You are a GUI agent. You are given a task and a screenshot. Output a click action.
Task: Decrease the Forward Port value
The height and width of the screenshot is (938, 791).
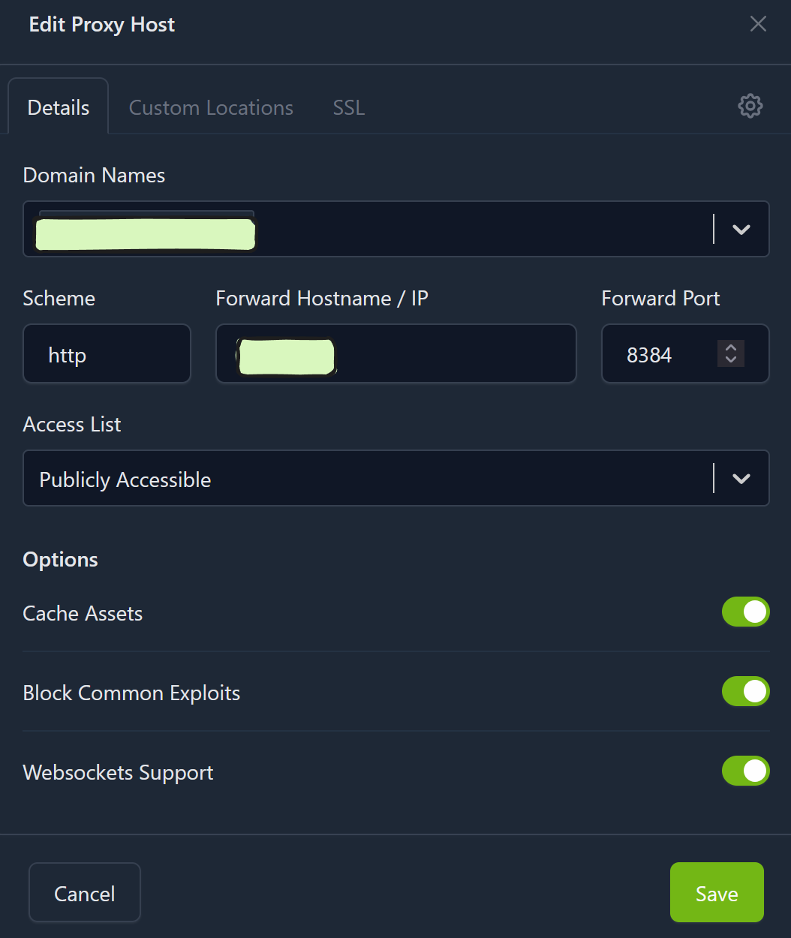731,360
